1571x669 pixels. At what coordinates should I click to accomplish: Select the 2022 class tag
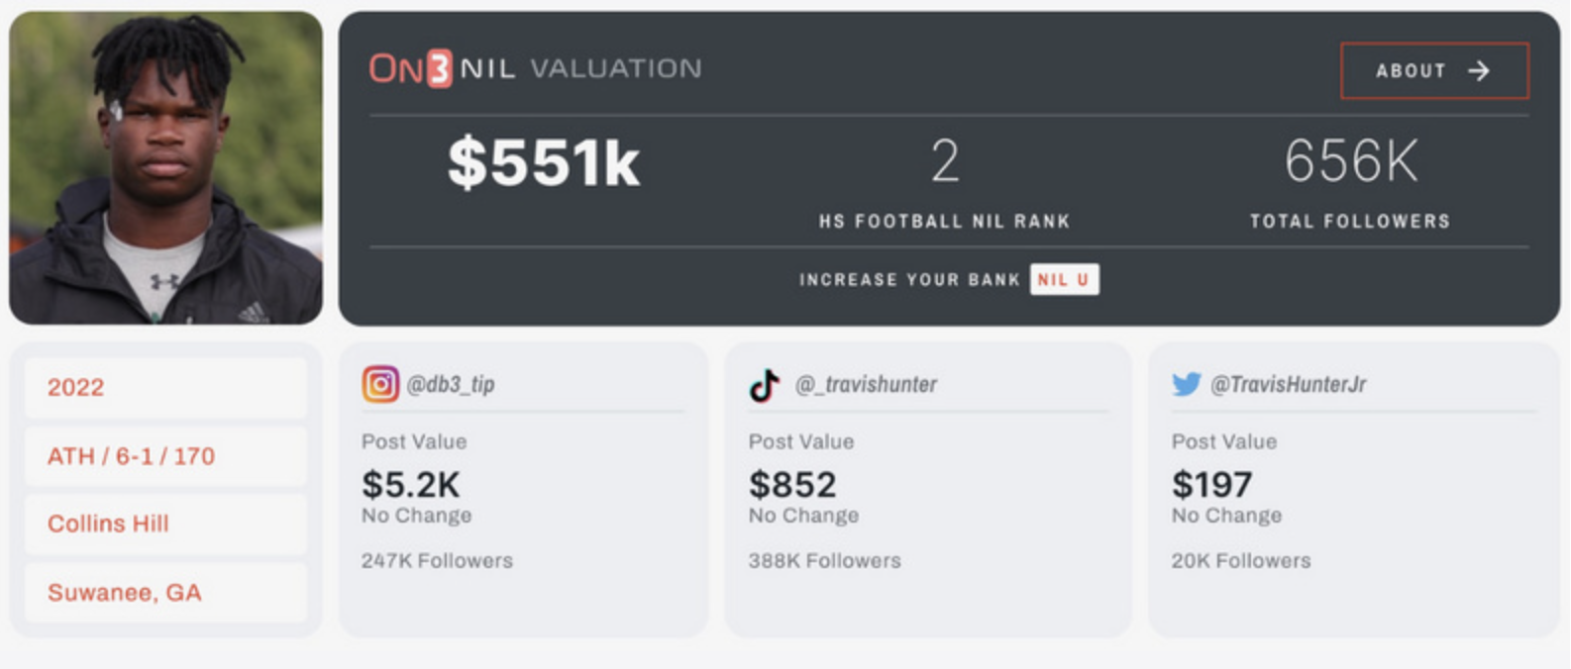click(166, 387)
